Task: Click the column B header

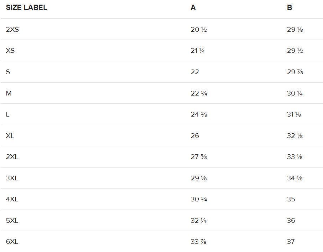Action: pos(289,7)
